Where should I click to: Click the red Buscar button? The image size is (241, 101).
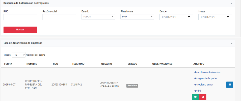(x=20, y=30)
